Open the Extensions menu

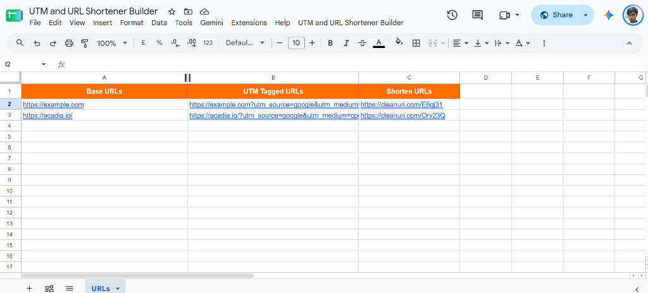click(249, 23)
